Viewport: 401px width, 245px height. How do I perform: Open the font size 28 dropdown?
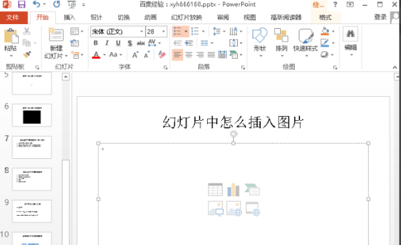pos(164,31)
